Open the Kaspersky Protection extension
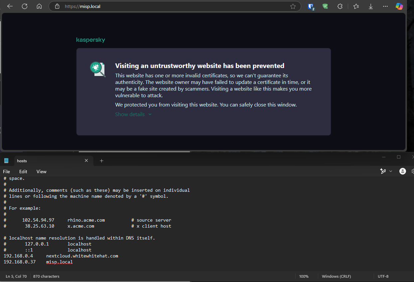The height and width of the screenshot is (282, 414). point(325,6)
